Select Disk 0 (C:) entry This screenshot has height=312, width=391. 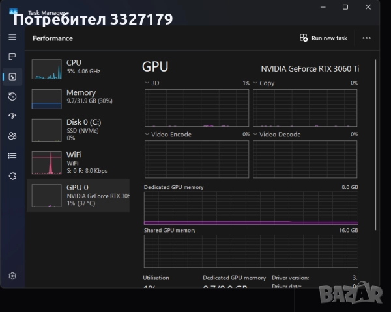coord(78,131)
